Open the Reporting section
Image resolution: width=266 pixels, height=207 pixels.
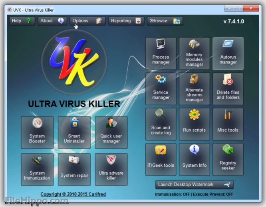[x=126, y=21]
